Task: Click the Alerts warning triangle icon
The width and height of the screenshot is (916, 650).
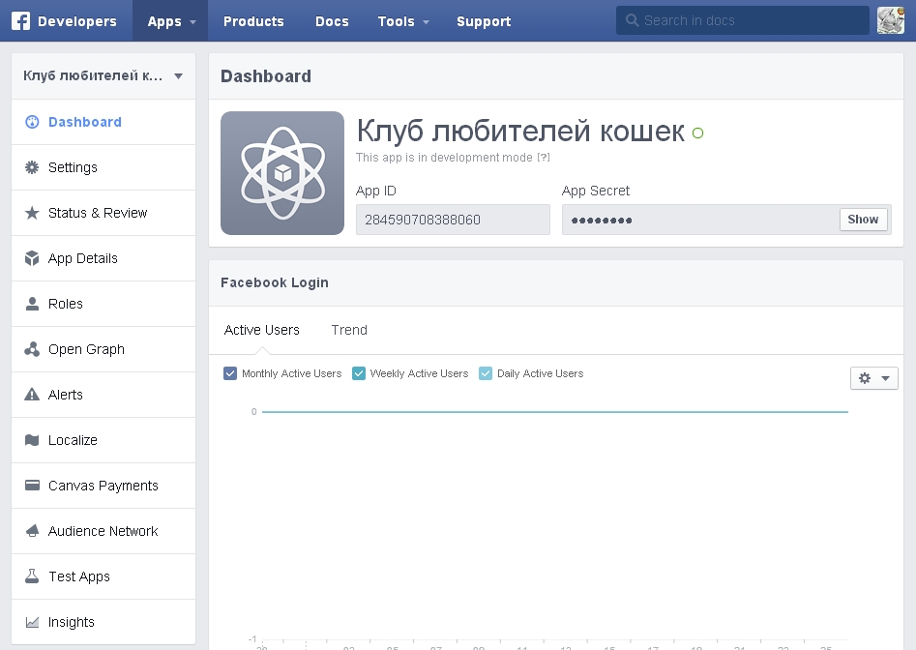Action: (x=32, y=395)
